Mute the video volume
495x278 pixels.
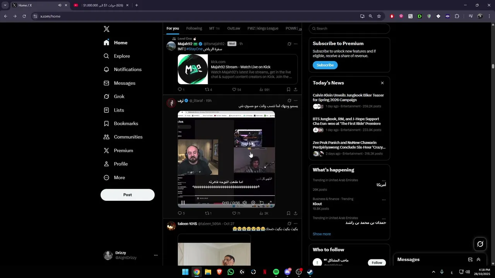244,203
